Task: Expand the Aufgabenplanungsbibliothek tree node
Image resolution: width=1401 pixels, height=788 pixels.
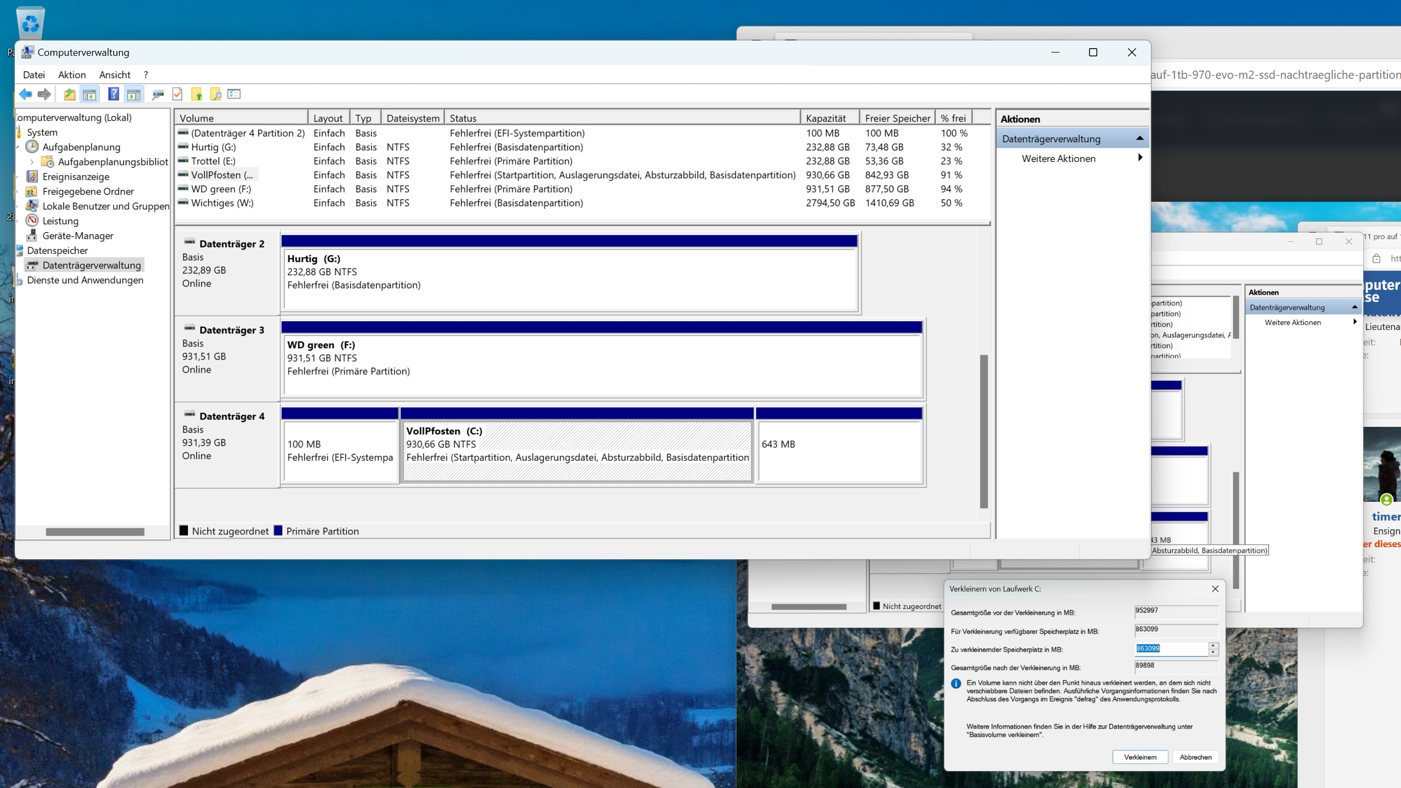Action: tap(32, 162)
